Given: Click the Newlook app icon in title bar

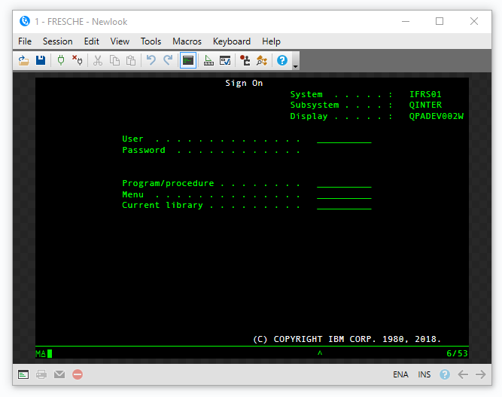Looking at the screenshot, I should pos(25,21).
